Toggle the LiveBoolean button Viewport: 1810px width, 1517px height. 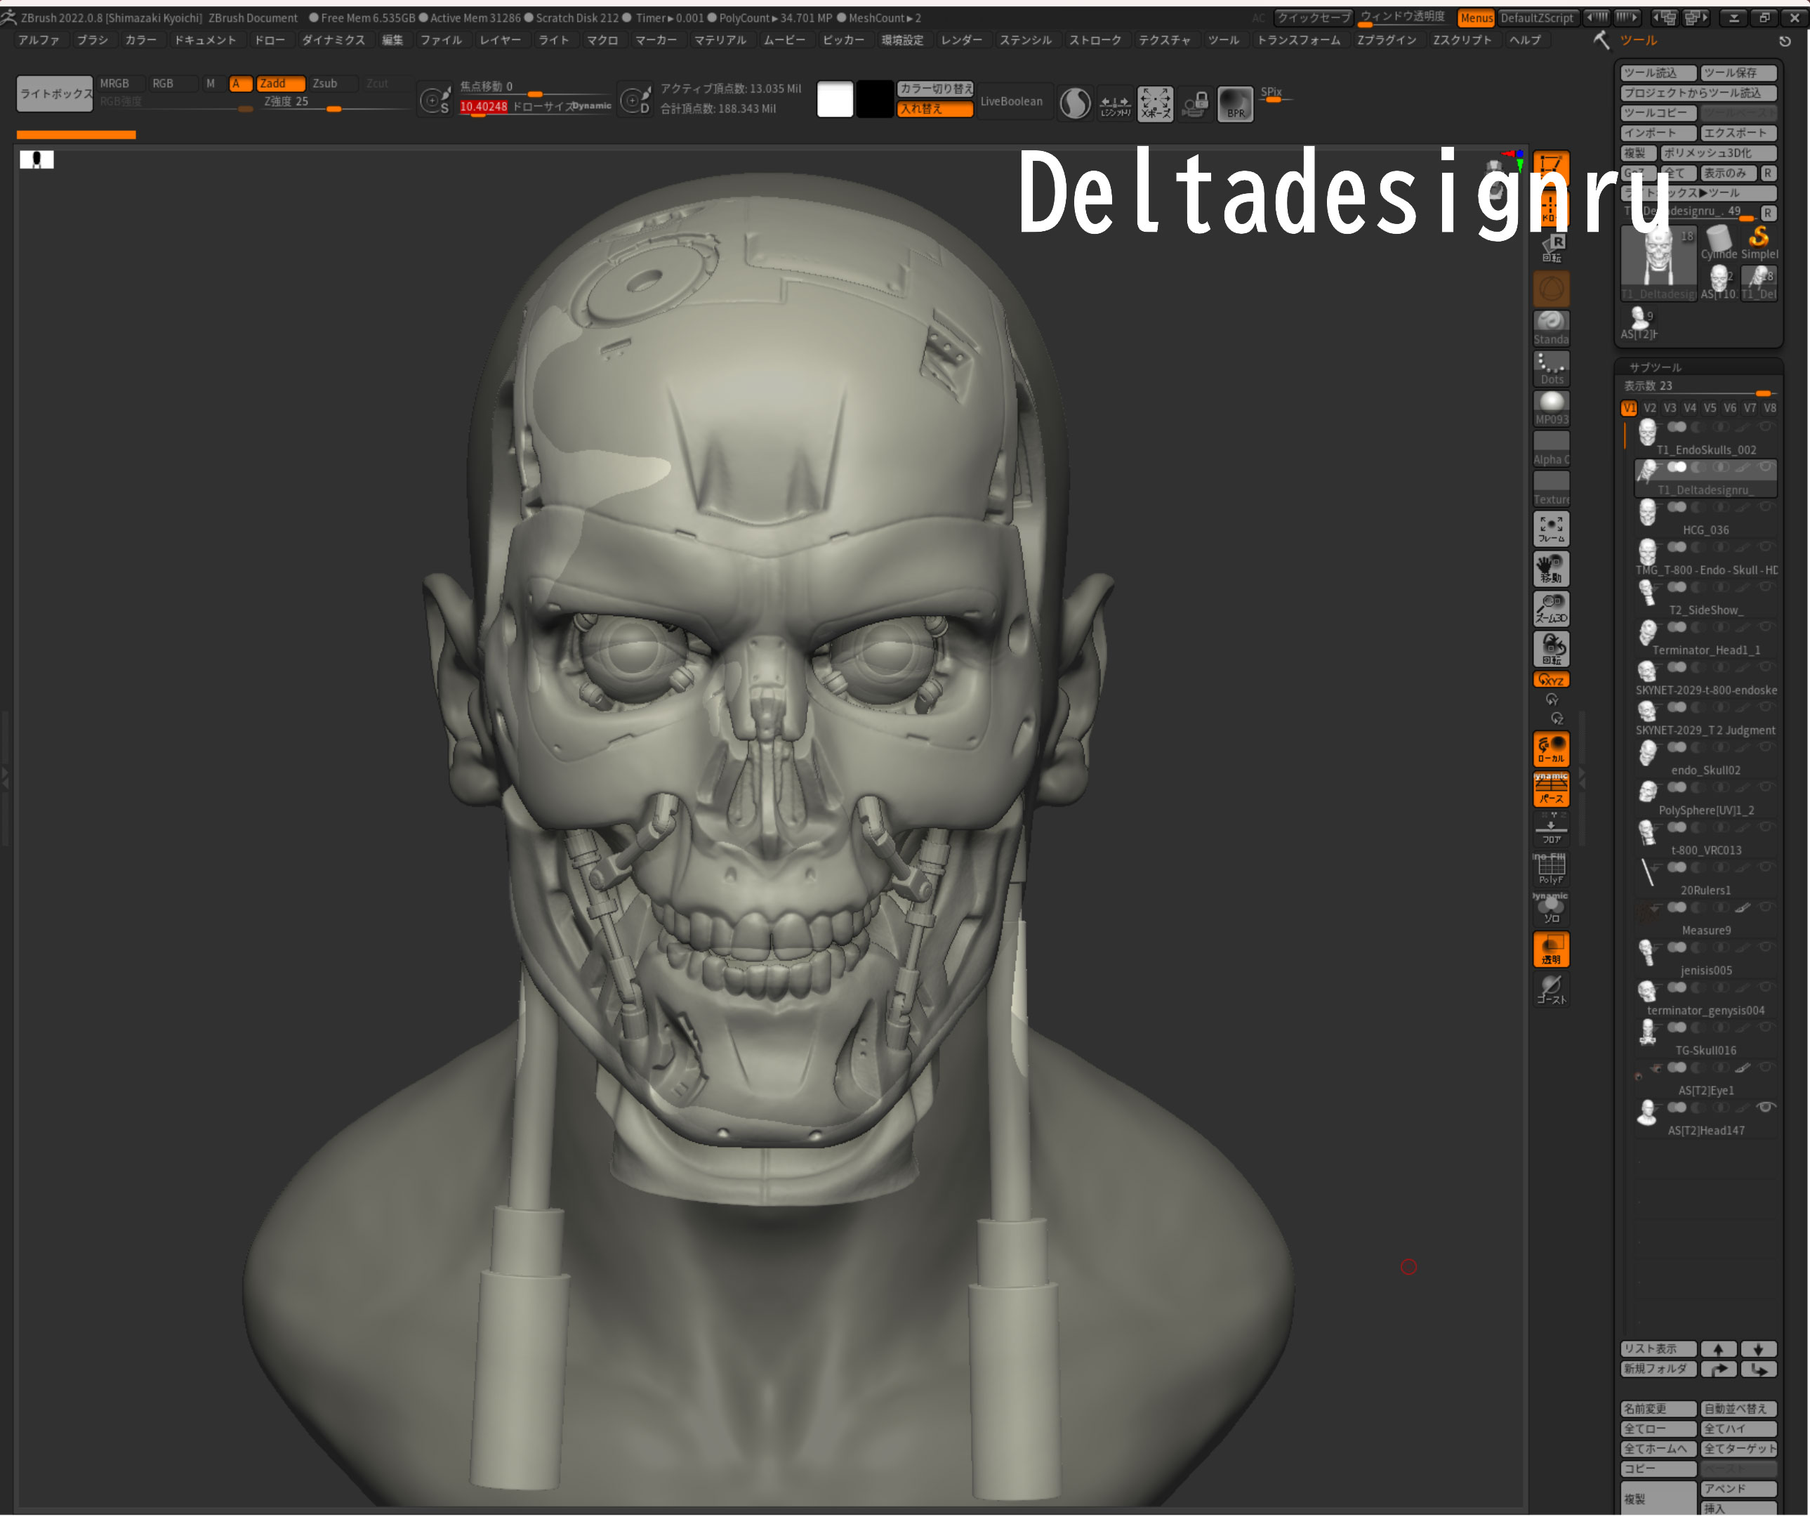coord(1011,102)
